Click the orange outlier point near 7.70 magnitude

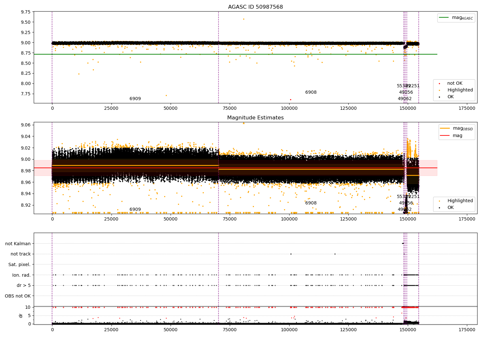166,95
